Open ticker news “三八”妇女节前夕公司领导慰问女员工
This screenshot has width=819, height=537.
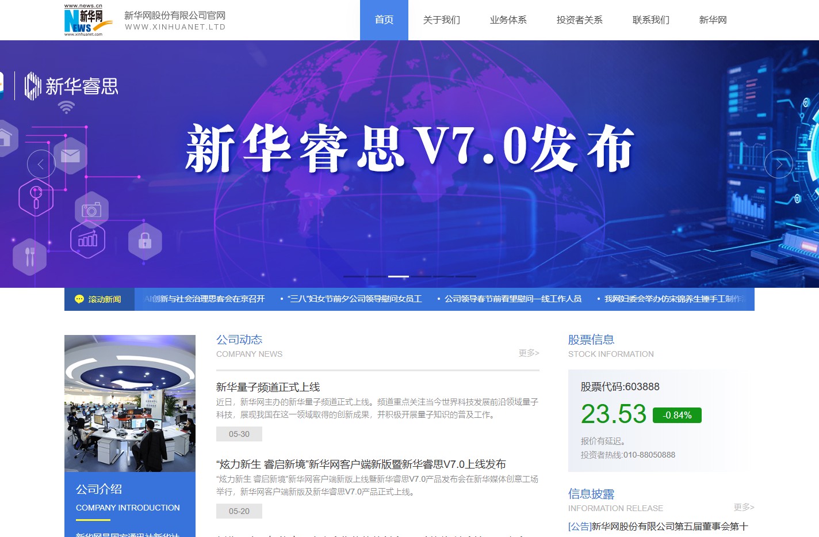click(355, 299)
